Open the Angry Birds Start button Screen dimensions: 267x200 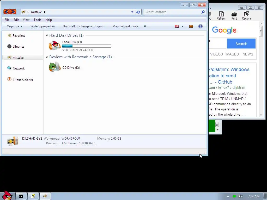[x=7, y=195]
